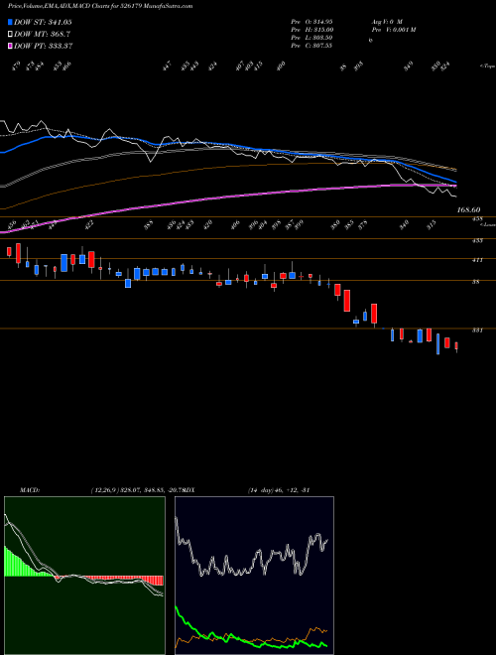Click the 455 price level label
Image resolution: width=496 pixels, height=655 pixels.
click(477, 218)
